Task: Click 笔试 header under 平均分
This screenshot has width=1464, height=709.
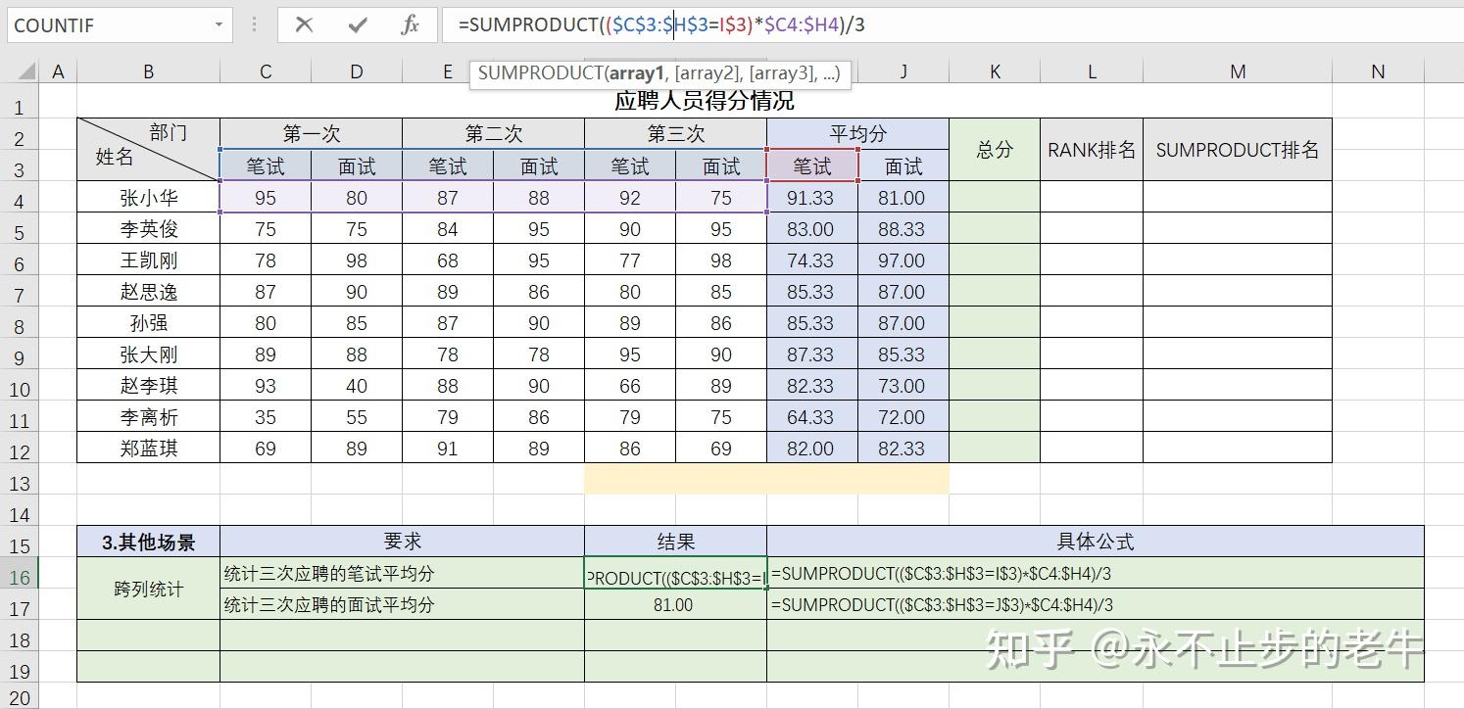Action: (x=811, y=166)
